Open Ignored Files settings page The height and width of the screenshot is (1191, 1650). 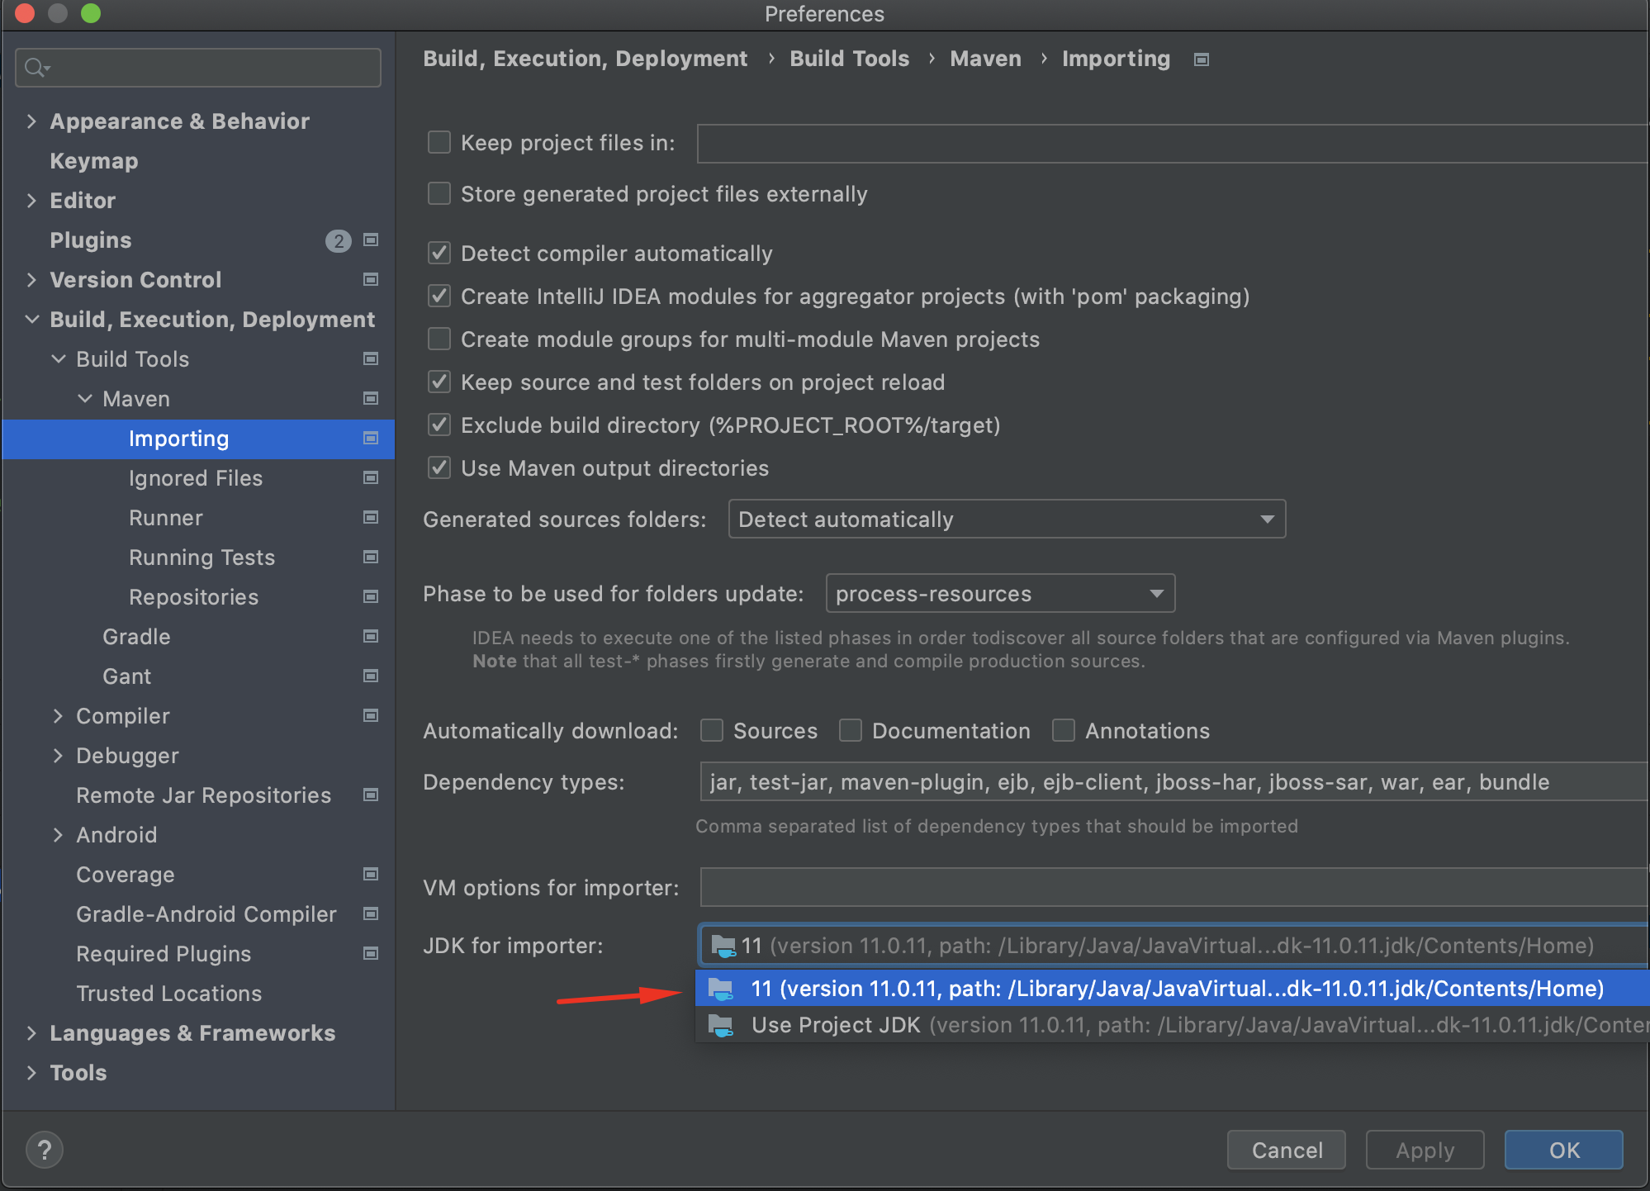(196, 478)
